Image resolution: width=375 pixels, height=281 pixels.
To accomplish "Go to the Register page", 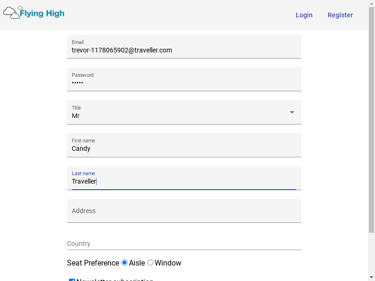I will (x=340, y=15).
